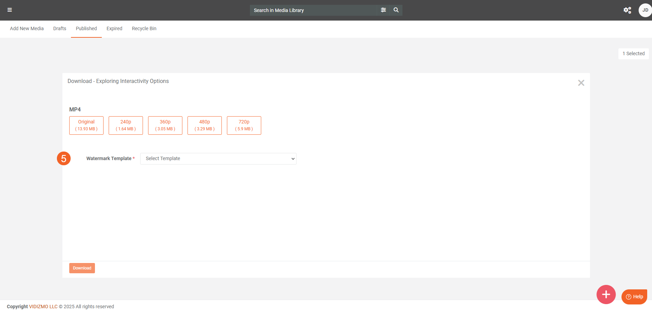Open the Expired tab
Screen dimensions: 652x312
pyautogui.click(x=114, y=29)
